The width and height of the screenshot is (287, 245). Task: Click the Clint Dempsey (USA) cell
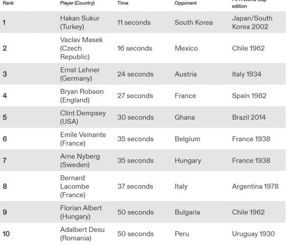(83, 117)
